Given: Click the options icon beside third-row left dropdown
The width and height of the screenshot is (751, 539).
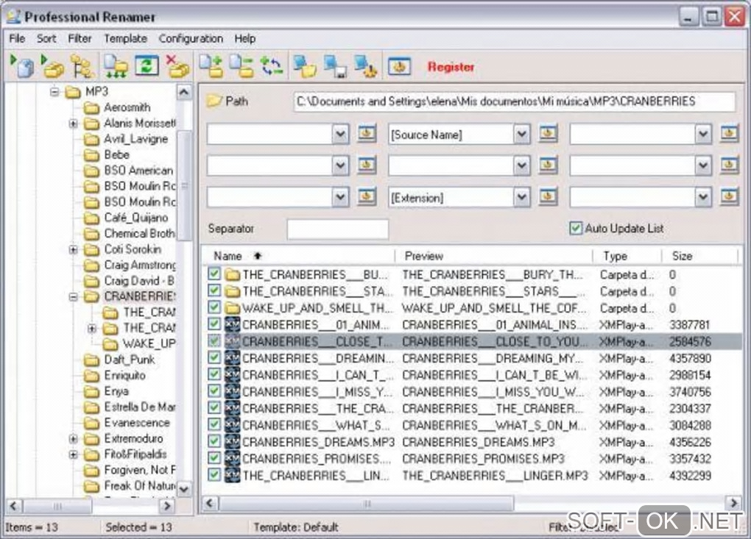Looking at the screenshot, I should [367, 196].
